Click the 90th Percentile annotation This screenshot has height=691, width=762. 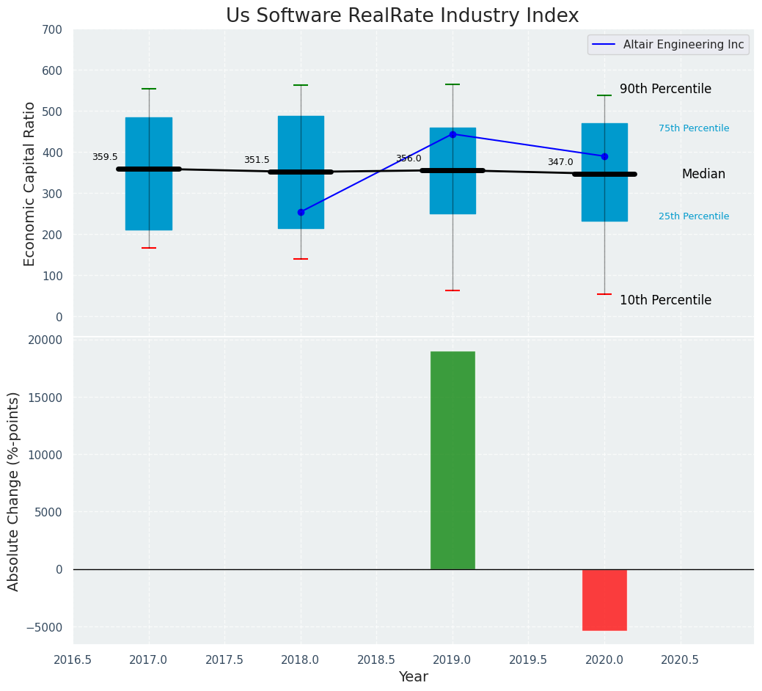point(665,89)
